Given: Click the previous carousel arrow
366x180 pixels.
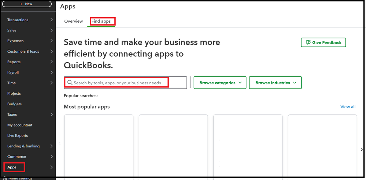Looking at the screenshot, I should (x=60, y=143).
